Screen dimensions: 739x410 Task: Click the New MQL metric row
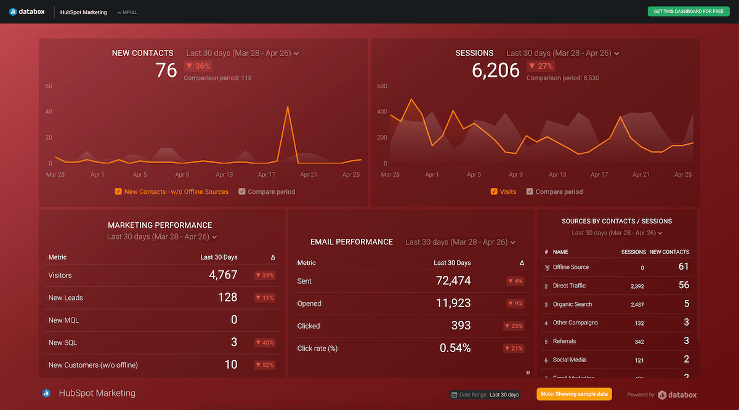[163, 320]
